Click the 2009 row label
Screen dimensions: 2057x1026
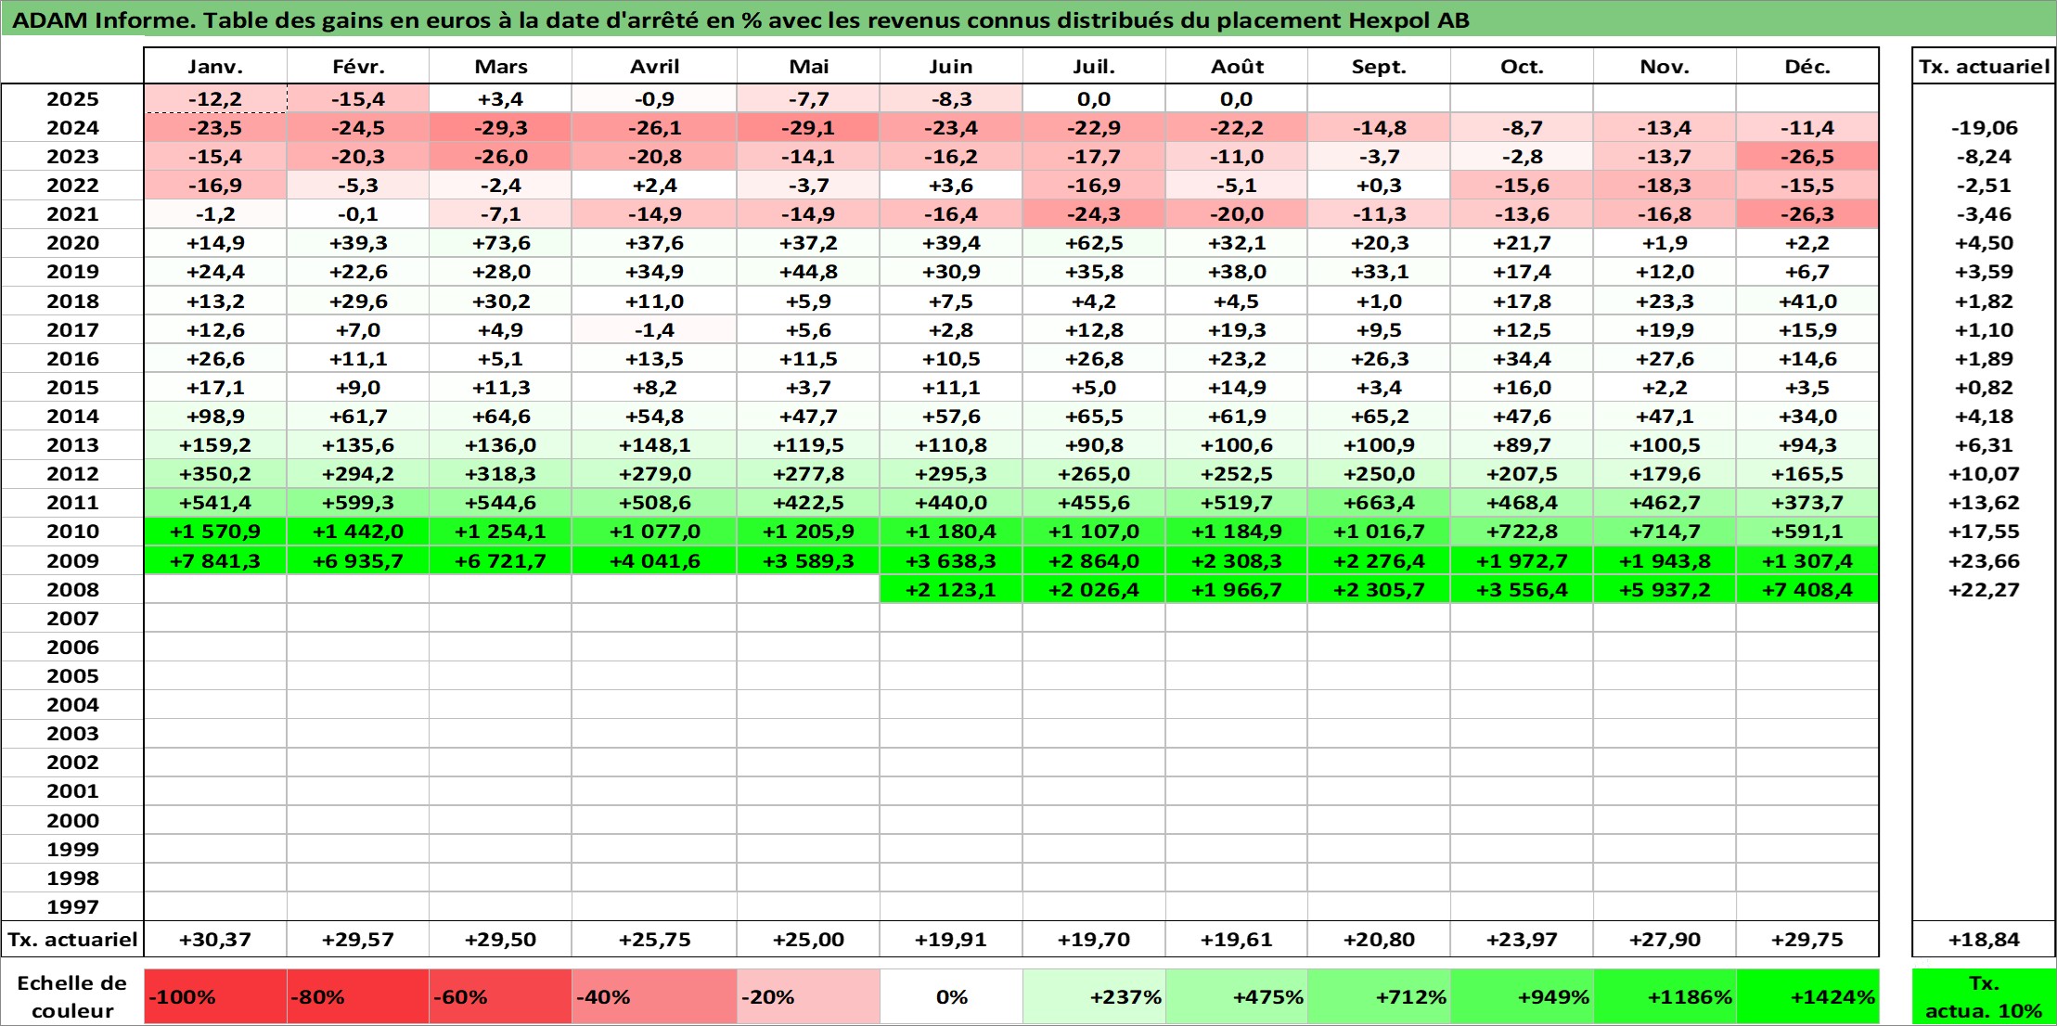pos(72,560)
